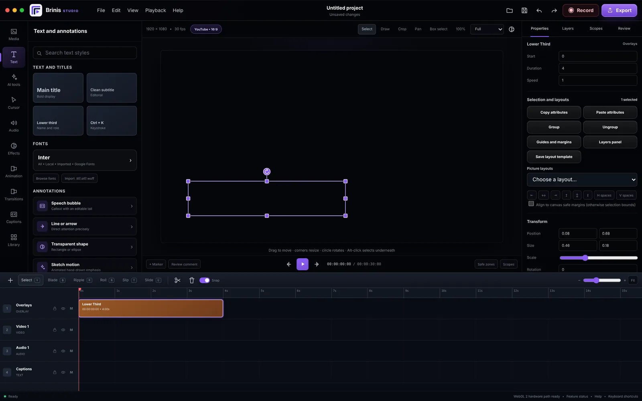The image size is (642, 401).
Task: Click the add track plus icon
Action: [x=10, y=280]
